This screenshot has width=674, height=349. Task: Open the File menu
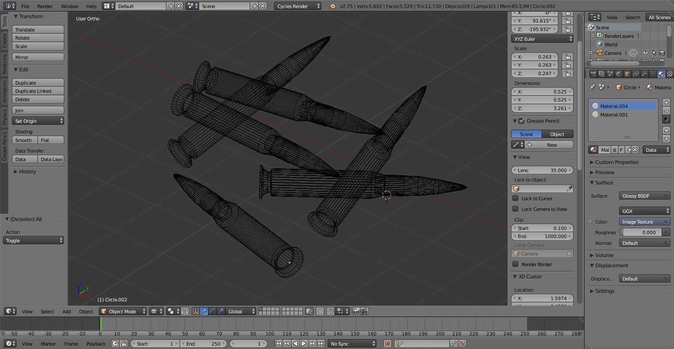tap(25, 6)
